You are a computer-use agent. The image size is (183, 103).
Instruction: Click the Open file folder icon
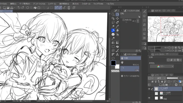pos(8,8)
